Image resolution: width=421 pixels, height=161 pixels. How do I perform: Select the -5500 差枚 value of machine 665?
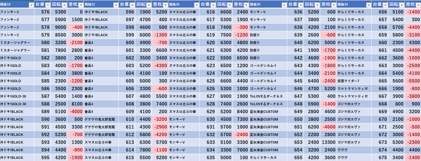[x=413, y=81]
